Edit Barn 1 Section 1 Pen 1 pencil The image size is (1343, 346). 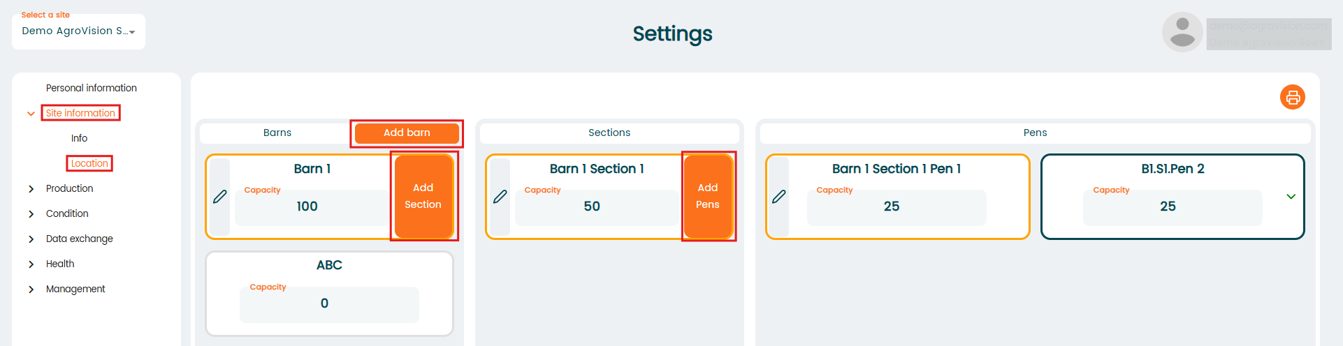click(x=779, y=197)
